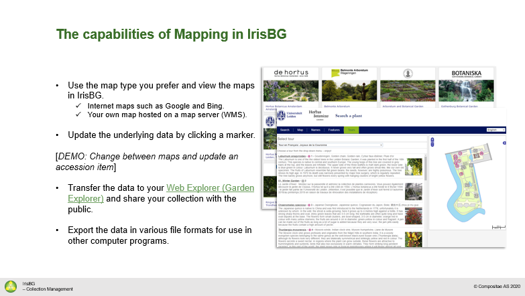Click the Belmonte Arboretum Wageningen logo
Screen dimensions: 525x296
pyautogui.click(x=349, y=73)
